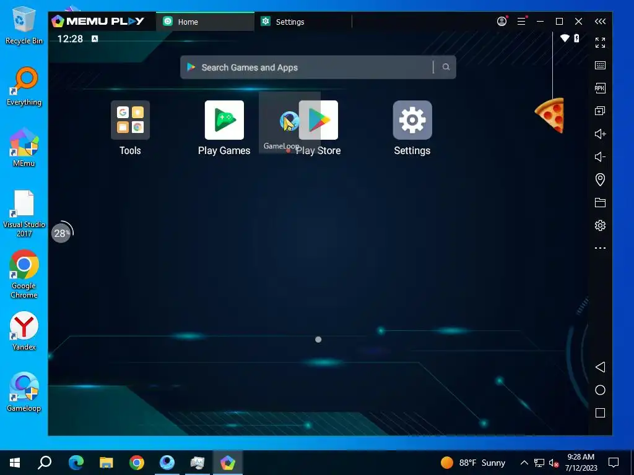Click the muted speaker tray icon
The height and width of the screenshot is (475, 634).
pos(554,463)
